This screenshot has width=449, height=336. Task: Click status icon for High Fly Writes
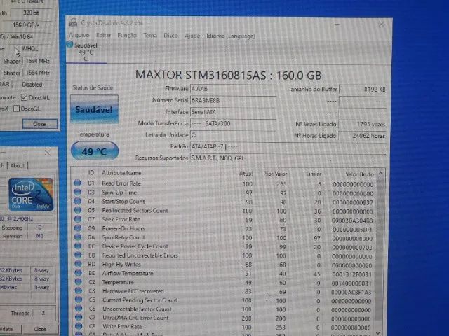78,264
